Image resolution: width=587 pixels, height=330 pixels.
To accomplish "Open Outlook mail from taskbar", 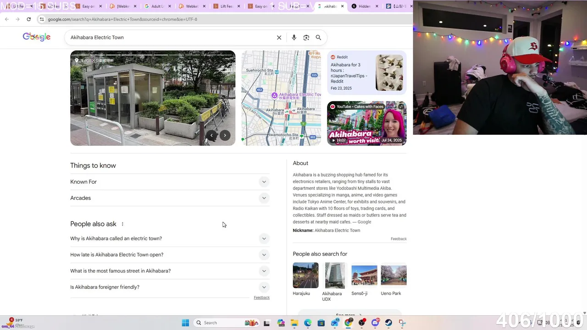I will [335, 323].
